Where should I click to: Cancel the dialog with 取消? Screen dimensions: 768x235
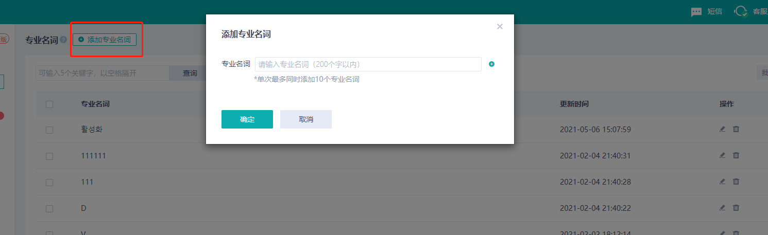(x=306, y=119)
